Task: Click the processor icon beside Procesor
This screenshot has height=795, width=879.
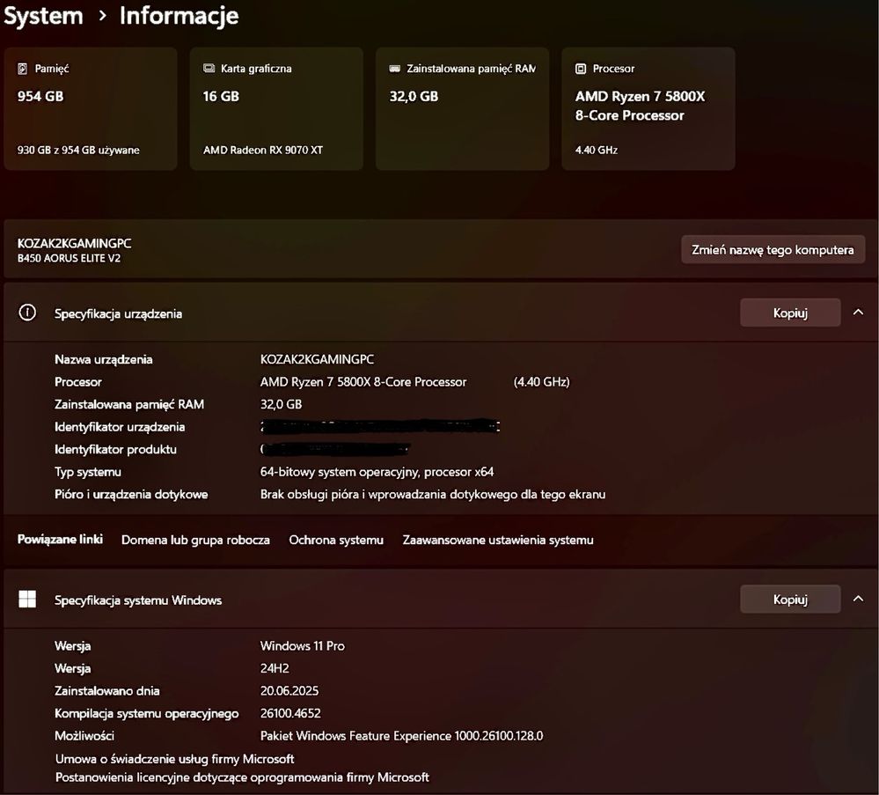Action: (581, 69)
